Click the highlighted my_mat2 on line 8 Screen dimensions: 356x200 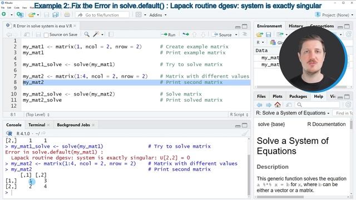(33, 82)
